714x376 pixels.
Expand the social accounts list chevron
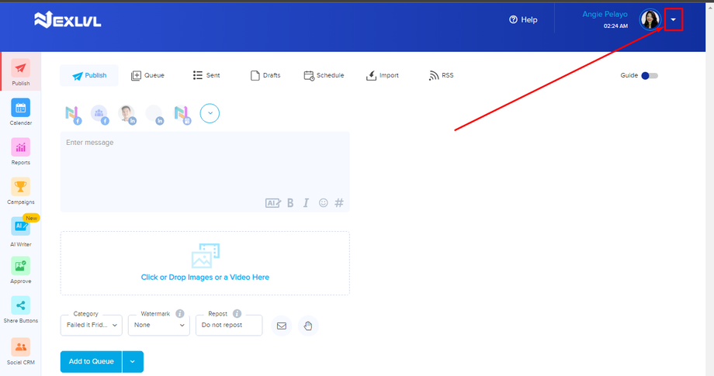click(210, 113)
